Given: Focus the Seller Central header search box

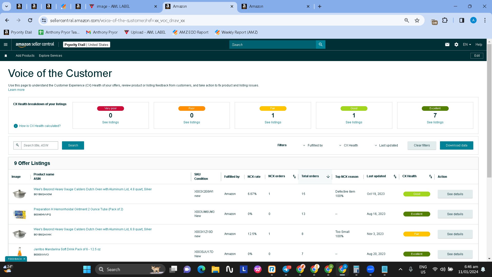Looking at the screenshot, I should coord(273,45).
